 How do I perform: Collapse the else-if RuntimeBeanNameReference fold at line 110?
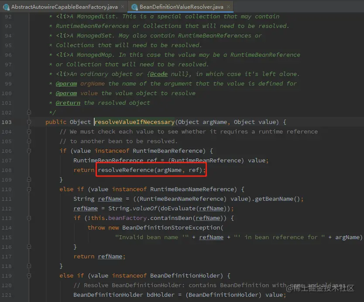click(x=29, y=189)
